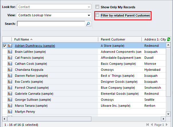Click contact icon for Chandana Koppula
The width and height of the screenshot is (173, 127).
click(10, 70)
